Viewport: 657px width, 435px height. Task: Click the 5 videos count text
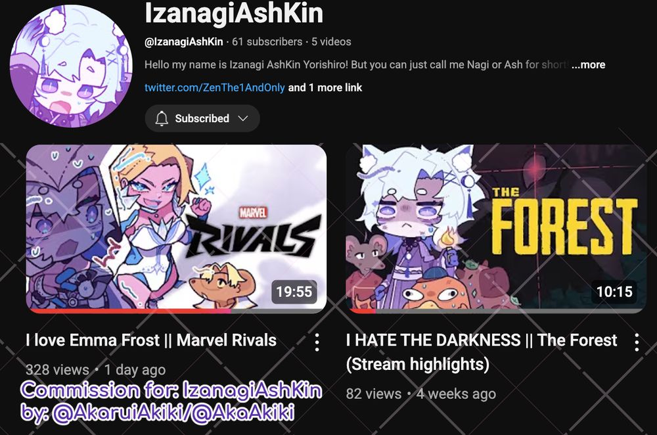[331, 42]
